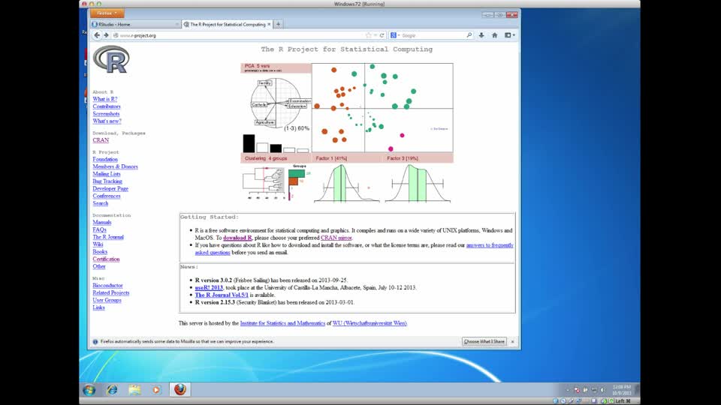Click the search magnifier icon in Google box
Image resolution: width=721 pixels, height=405 pixels.
[469, 35]
